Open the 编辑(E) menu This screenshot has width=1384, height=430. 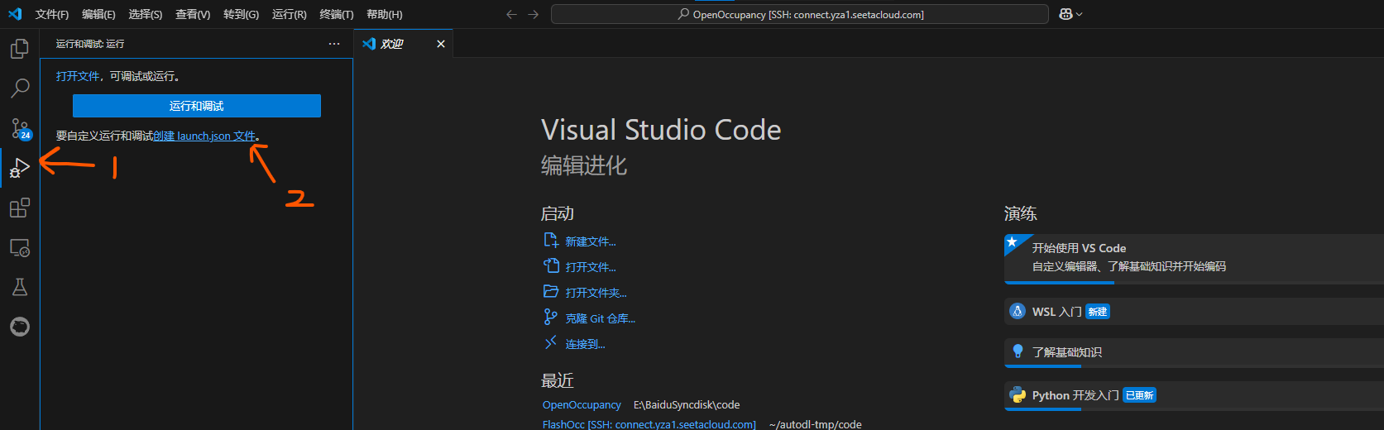98,14
